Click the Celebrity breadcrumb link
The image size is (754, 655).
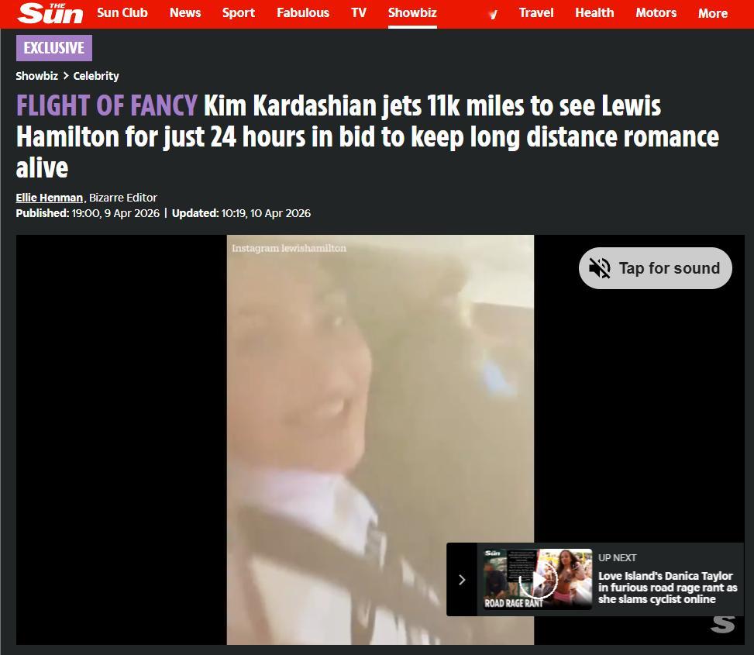click(96, 76)
